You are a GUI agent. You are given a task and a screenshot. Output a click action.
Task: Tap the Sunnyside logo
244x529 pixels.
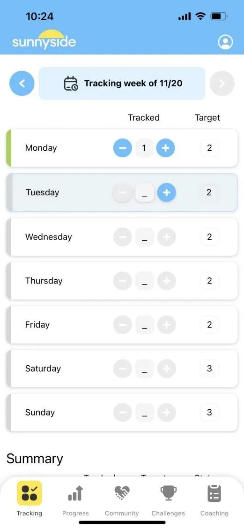[44, 40]
